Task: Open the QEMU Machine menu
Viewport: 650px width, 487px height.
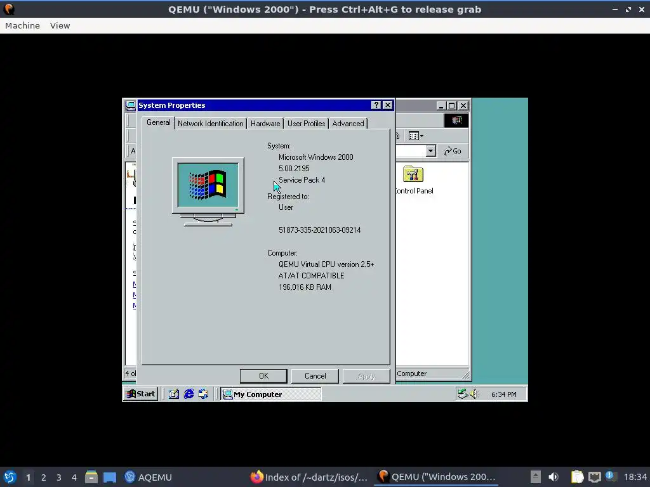Action: [22, 25]
